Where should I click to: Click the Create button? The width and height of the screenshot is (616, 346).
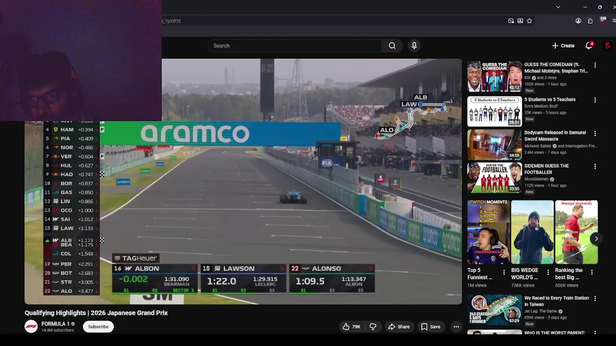point(563,46)
